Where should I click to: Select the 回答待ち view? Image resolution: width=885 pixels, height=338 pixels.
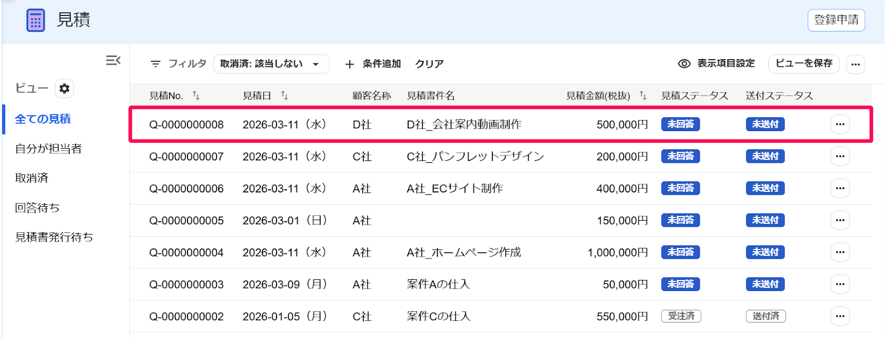pyautogui.click(x=37, y=208)
